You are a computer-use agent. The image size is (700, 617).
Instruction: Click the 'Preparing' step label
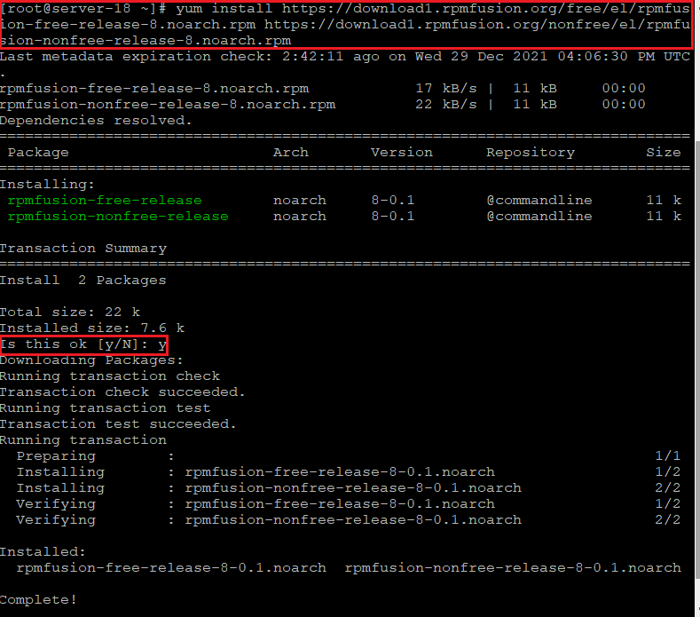(x=56, y=456)
